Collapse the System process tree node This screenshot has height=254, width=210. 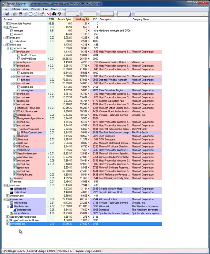[5, 27]
